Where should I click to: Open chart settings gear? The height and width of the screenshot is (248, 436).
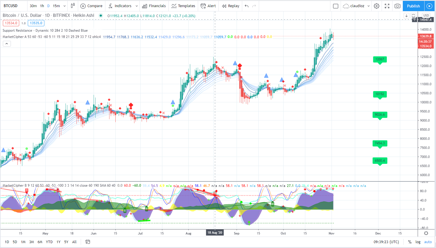(377, 6)
